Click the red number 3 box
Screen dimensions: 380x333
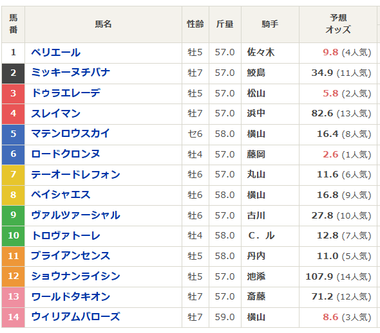14,93
